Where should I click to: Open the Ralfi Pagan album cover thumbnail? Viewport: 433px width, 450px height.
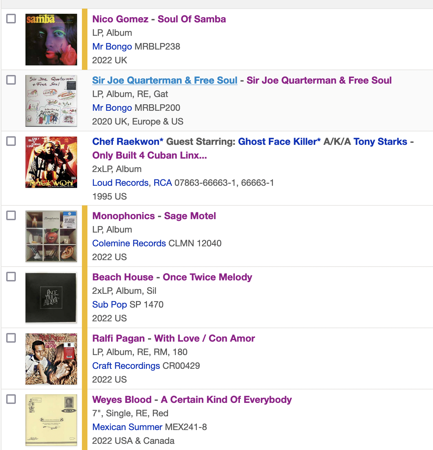(x=51, y=359)
